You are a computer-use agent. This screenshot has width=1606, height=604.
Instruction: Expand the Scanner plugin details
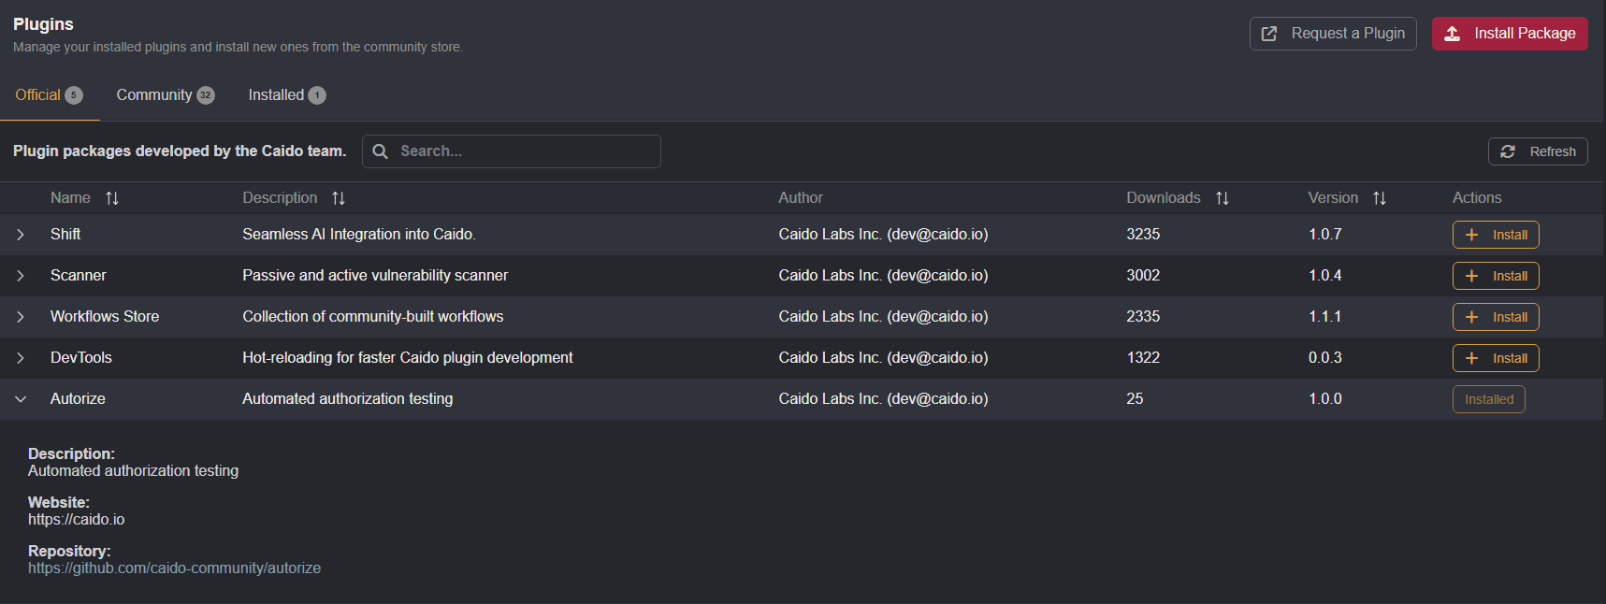point(21,275)
